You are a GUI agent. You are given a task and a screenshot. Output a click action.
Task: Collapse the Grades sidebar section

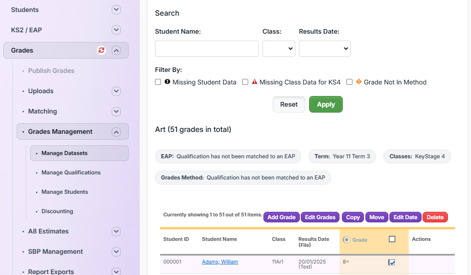click(116, 50)
